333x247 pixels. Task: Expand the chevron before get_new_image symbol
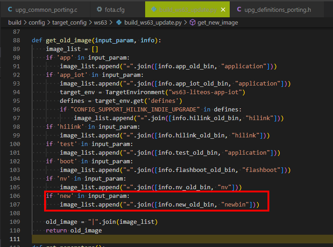[186, 22]
